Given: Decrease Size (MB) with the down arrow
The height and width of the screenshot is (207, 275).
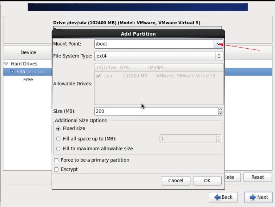Looking at the screenshot, I should (221, 113).
